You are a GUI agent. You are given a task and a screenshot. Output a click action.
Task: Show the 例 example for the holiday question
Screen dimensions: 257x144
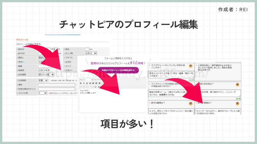pyautogui.click(x=191, y=66)
